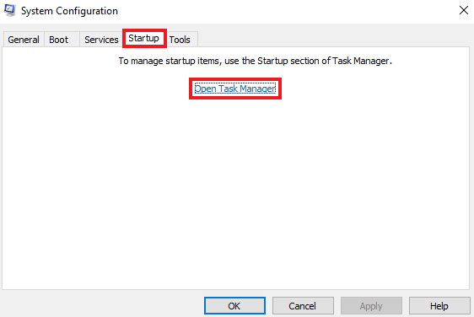Switch to the General tab
The height and width of the screenshot is (317, 474).
pos(24,40)
